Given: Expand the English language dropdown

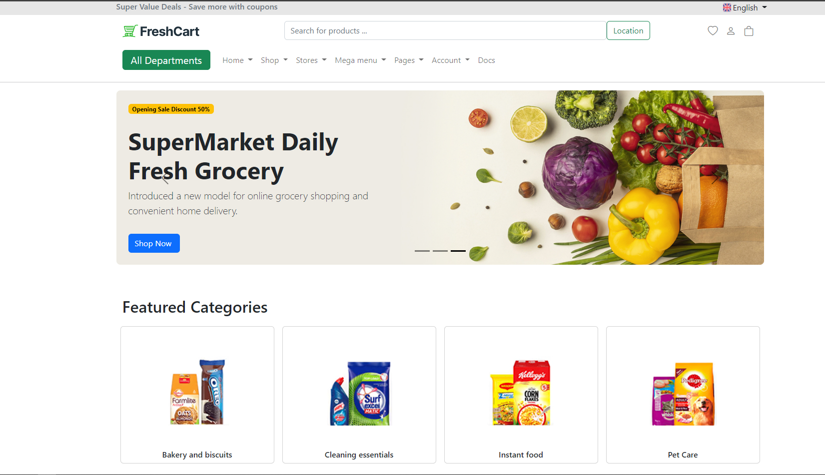Looking at the screenshot, I should [x=745, y=7].
